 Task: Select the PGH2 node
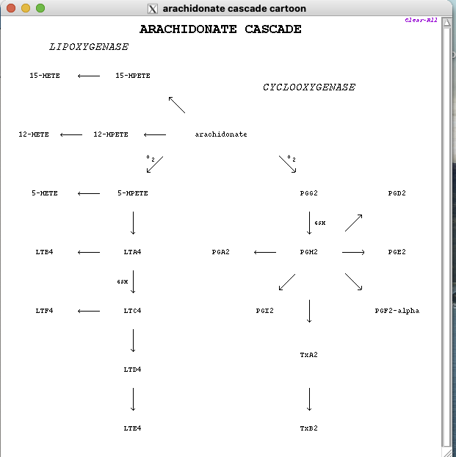click(x=309, y=252)
